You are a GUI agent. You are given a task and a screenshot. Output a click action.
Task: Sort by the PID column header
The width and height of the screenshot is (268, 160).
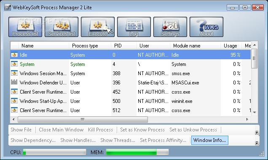pyautogui.click(x=124, y=46)
